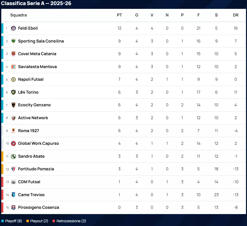Click the Global Work Capurso crest
This screenshot has height=226, width=247.
tap(13, 143)
